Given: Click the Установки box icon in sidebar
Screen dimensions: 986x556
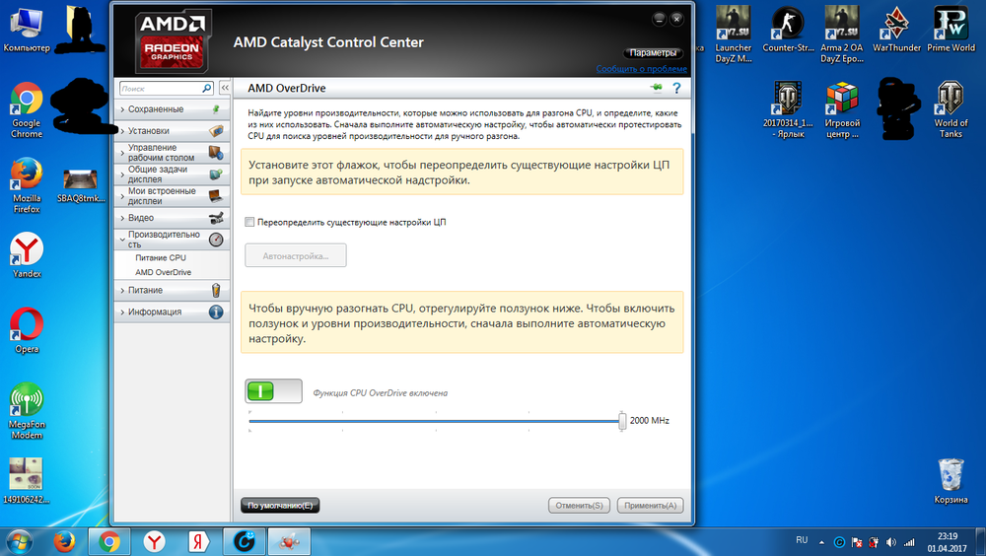Looking at the screenshot, I should (216, 131).
